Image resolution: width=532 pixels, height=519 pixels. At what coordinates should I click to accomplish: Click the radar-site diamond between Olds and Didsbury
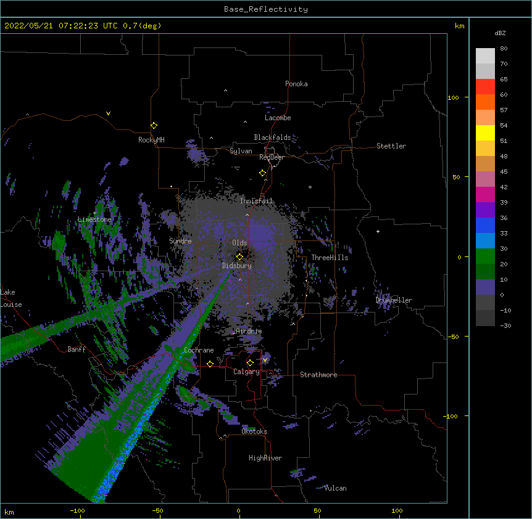coord(240,256)
